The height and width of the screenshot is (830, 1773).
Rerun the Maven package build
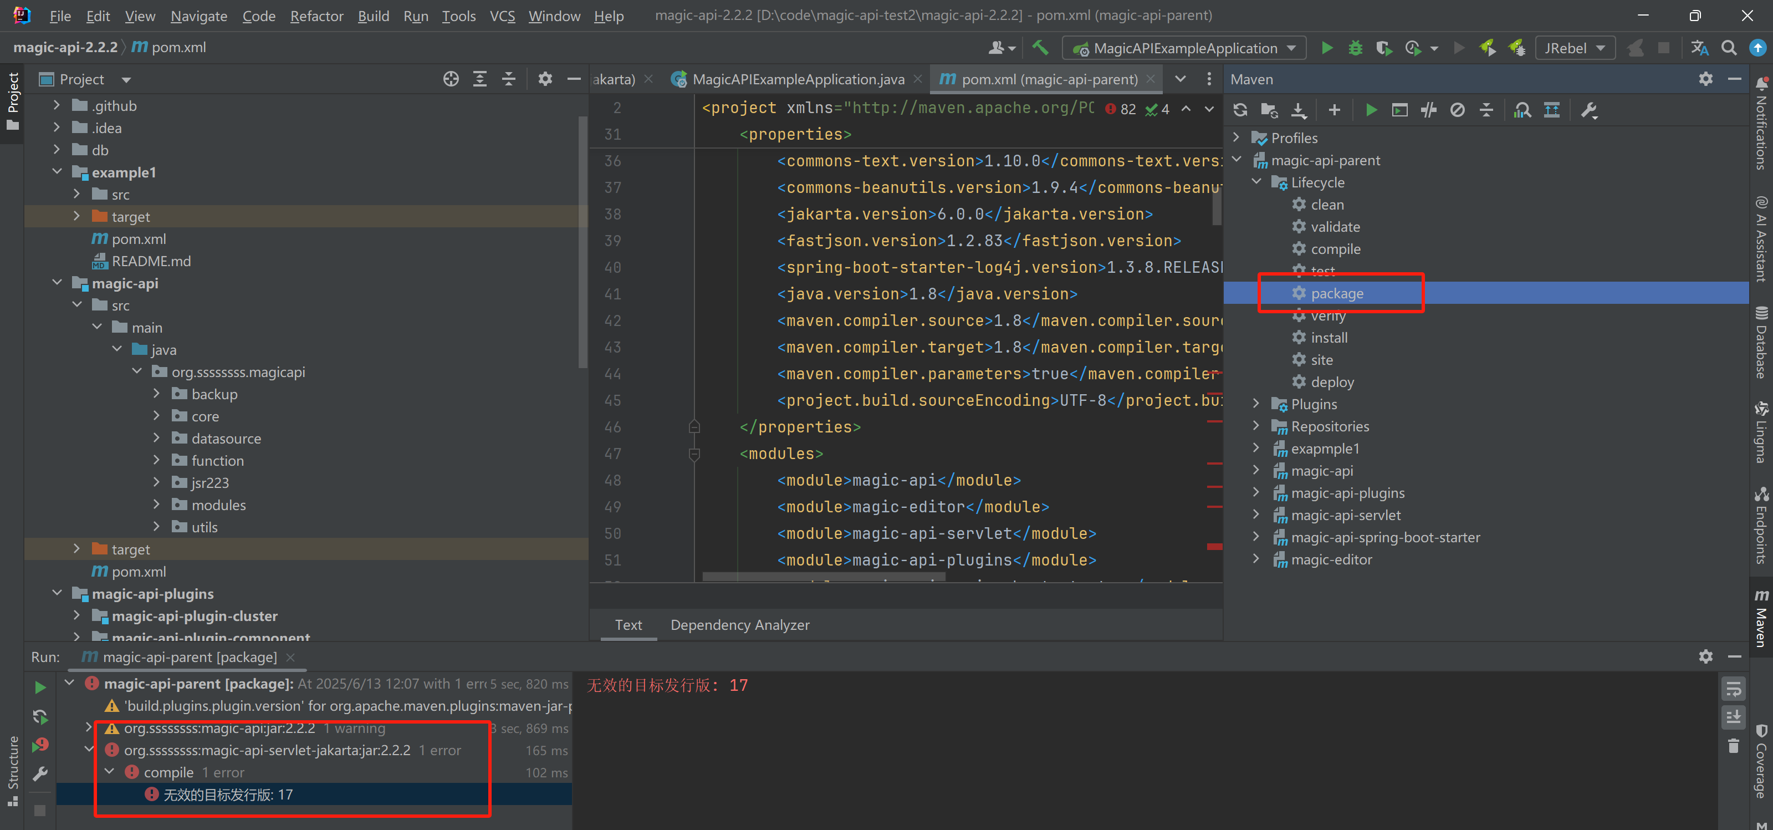pyautogui.click(x=40, y=688)
